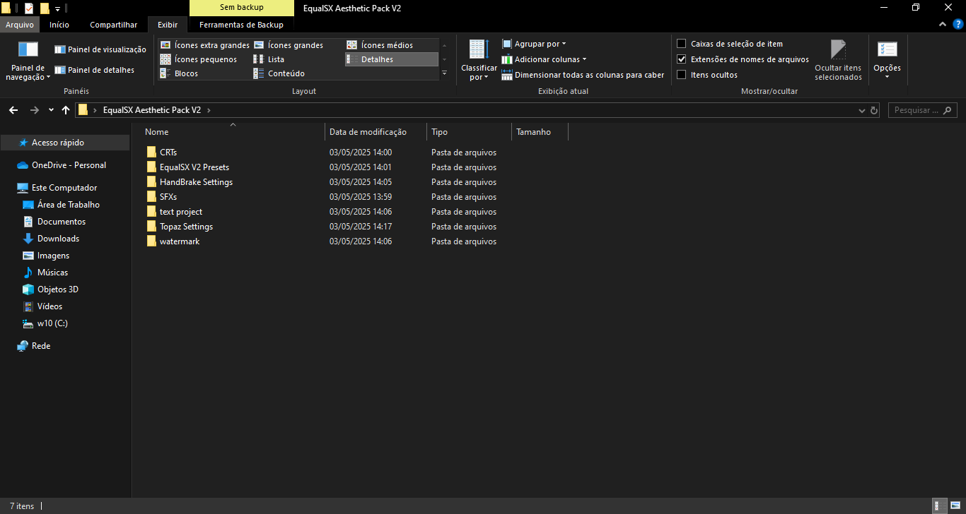This screenshot has width=966, height=514.
Task: Uncheck Extensões de nomes de arquivos
Action: (682, 59)
